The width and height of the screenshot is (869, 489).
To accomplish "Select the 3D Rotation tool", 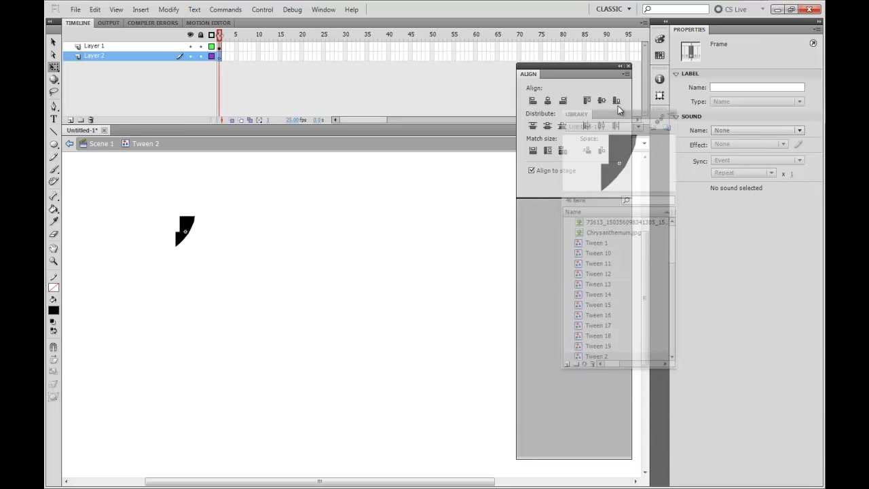I will pyautogui.click(x=54, y=79).
